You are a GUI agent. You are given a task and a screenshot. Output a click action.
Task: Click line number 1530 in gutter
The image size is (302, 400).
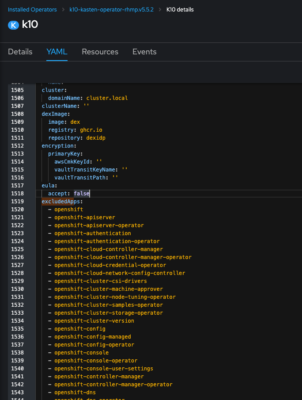point(17,289)
